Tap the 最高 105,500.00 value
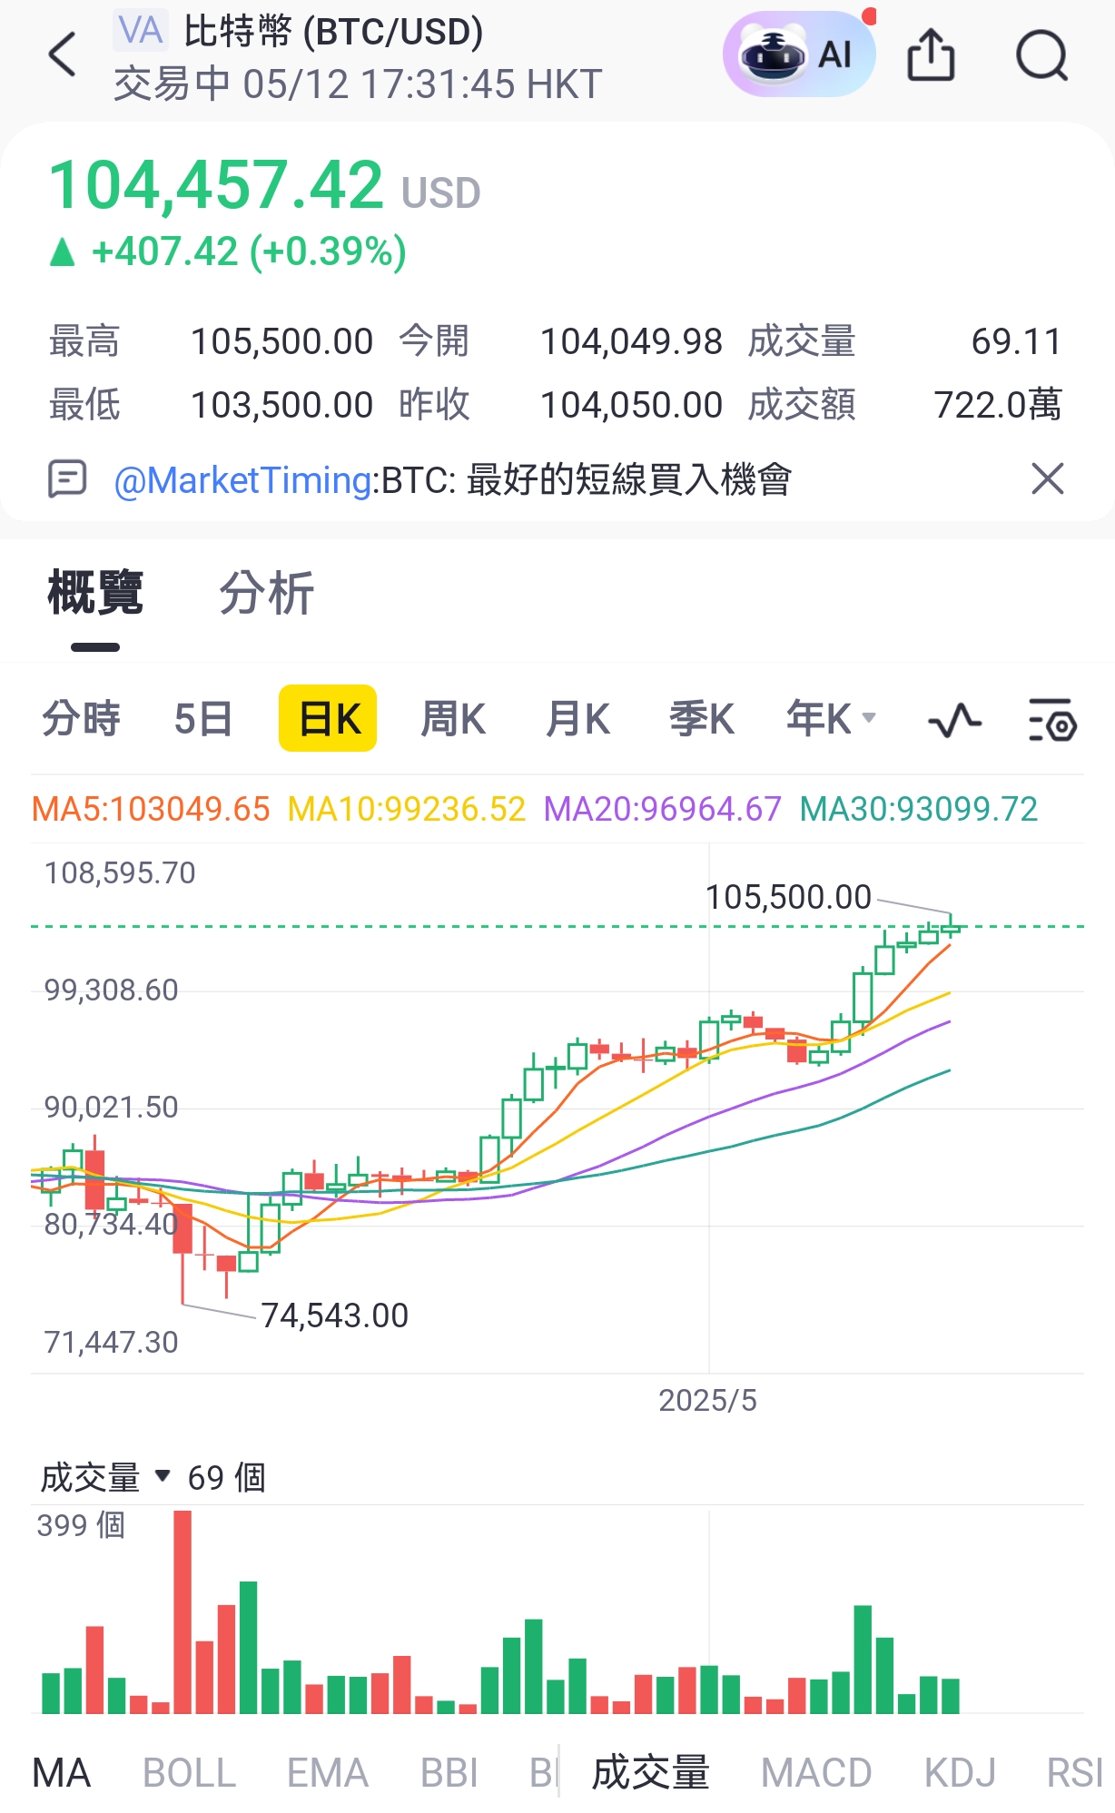The image size is (1115, 1813). point(281,341)
